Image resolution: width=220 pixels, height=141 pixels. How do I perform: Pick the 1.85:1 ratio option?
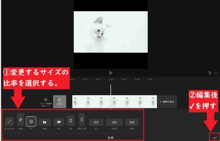(x=132, y=122)
